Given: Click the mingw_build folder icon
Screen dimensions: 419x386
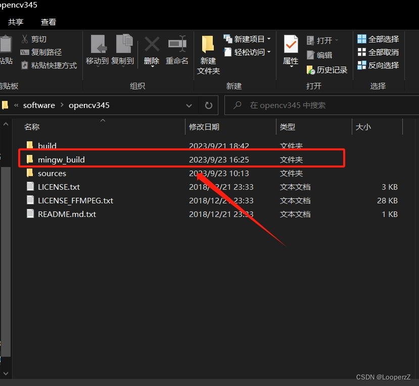Looking at the screenshot, I should (x=30, y=159).
